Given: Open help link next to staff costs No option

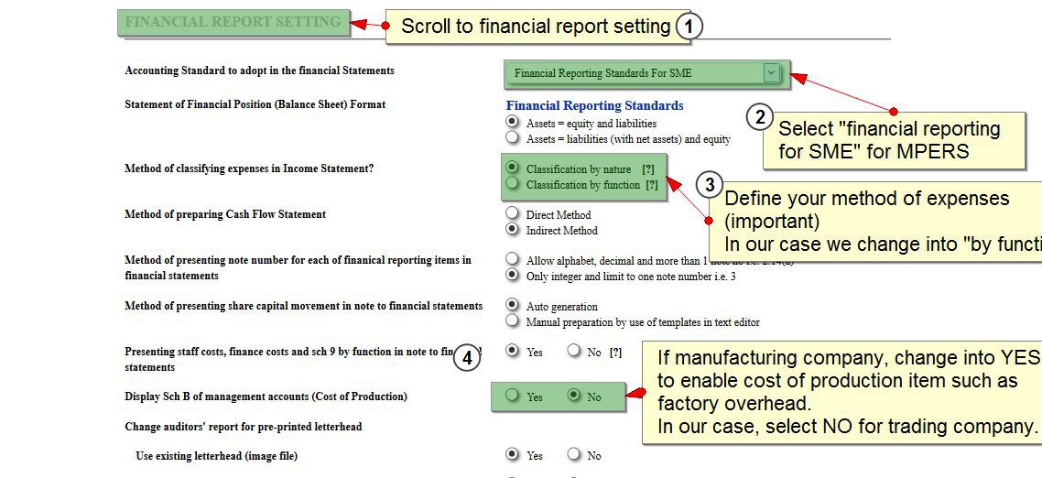Looking at the screenshot, I should [x=616, y=352].
